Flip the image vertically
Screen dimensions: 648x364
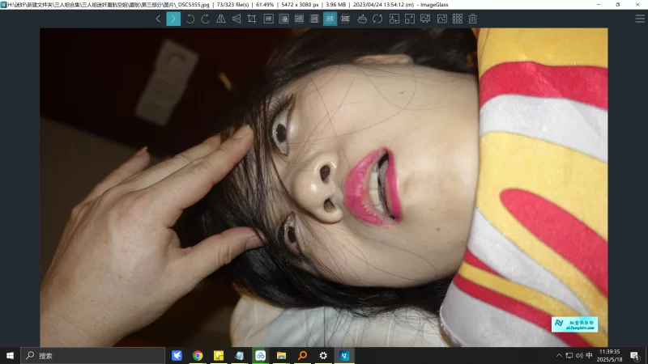[236, 19]
